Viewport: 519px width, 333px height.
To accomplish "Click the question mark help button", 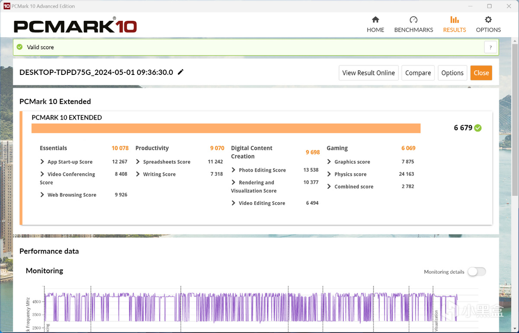I will tap(490, 47).
